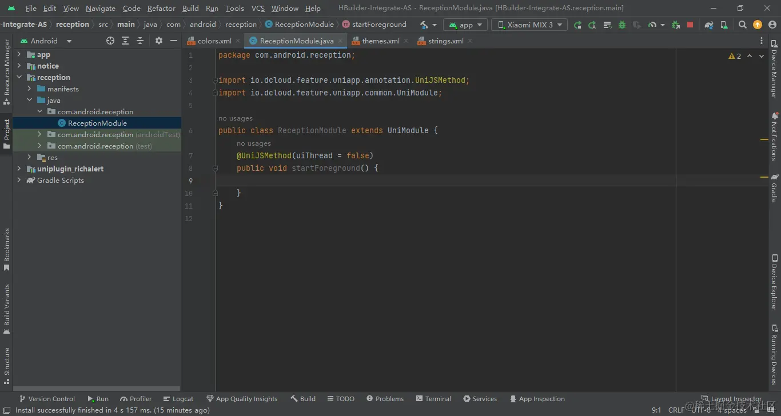Image resolution: width=781 pixels, height=416 pixels.
Task: Click Collapse All in Project panel
Action: (140, 41)
